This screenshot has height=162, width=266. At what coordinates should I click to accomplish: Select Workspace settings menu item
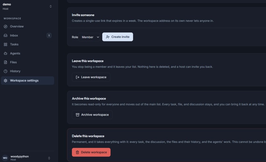(x=27, y=81)
